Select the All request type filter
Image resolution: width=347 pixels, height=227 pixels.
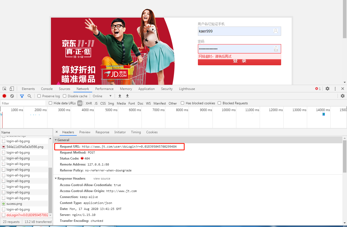tap(80, 103)
